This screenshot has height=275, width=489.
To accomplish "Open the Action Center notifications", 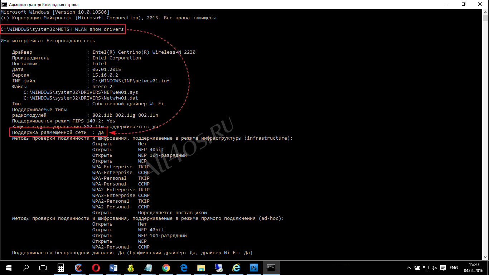I will [x=443, y=268].
